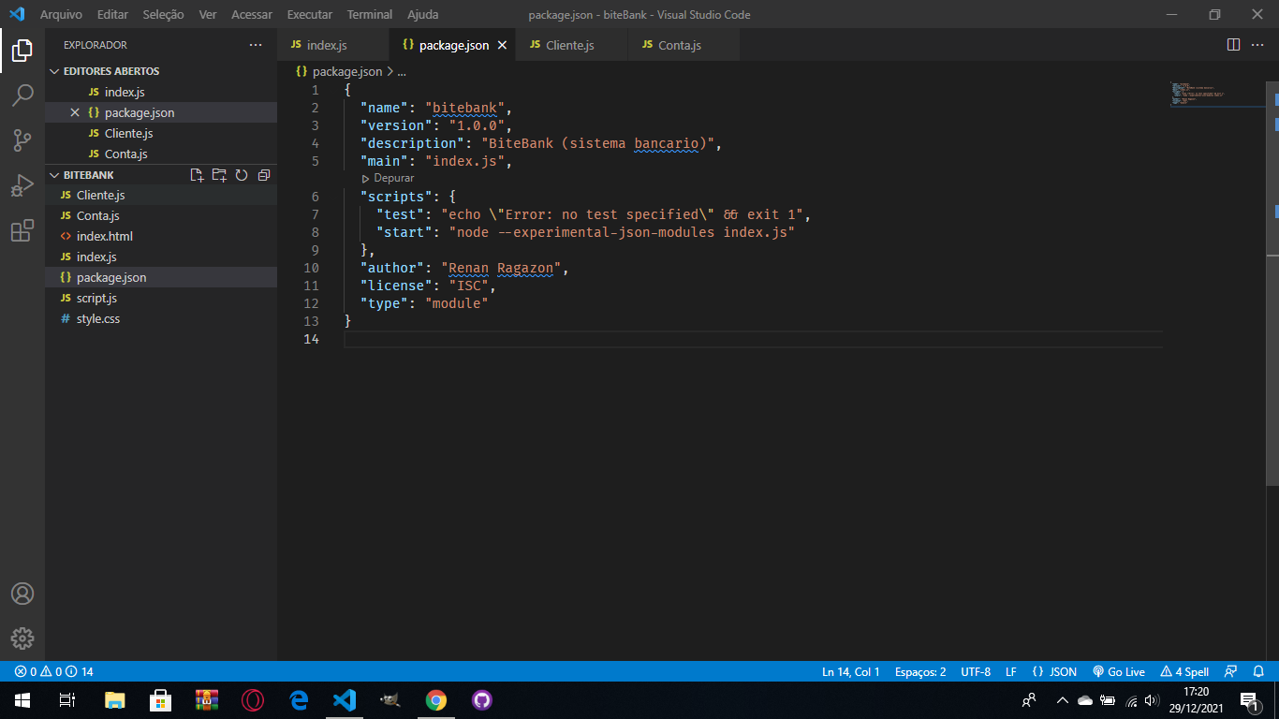This screenshot has height=719, width=1279.
Task: Switch to the Conta.js editor tab
Action: tap(684, 45)
